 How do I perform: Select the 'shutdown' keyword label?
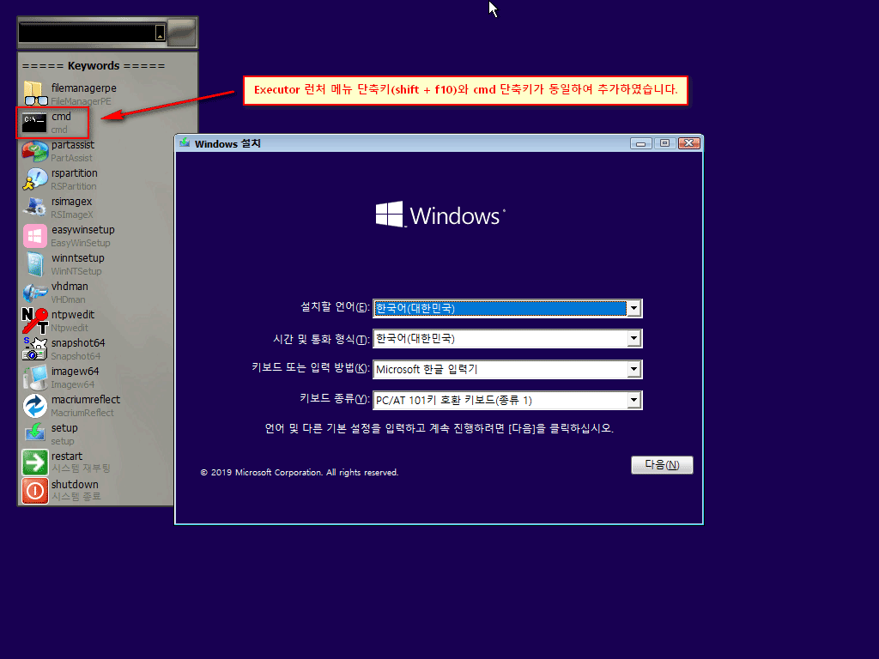(x=75, y=484)
